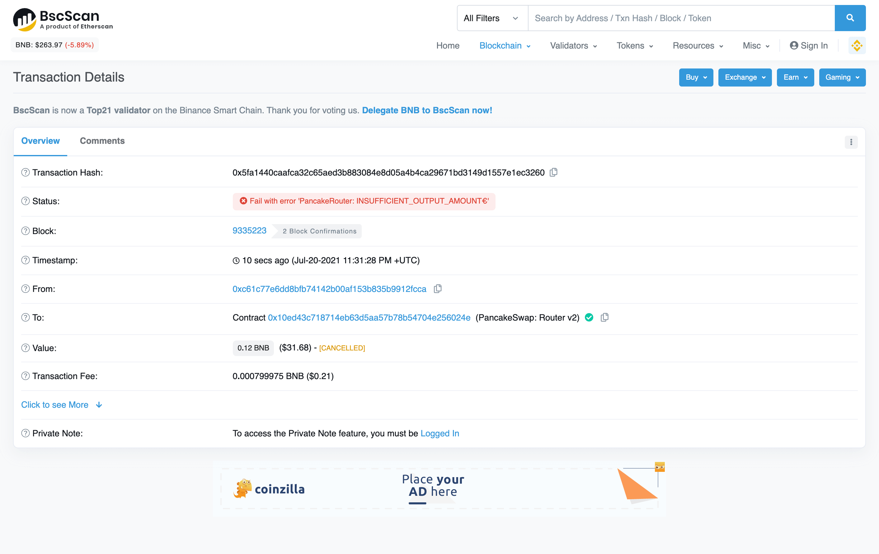The height and width of the screenshot is (554, 879).
Task: Click help icon beside From
Action: (x=25, y=289)
